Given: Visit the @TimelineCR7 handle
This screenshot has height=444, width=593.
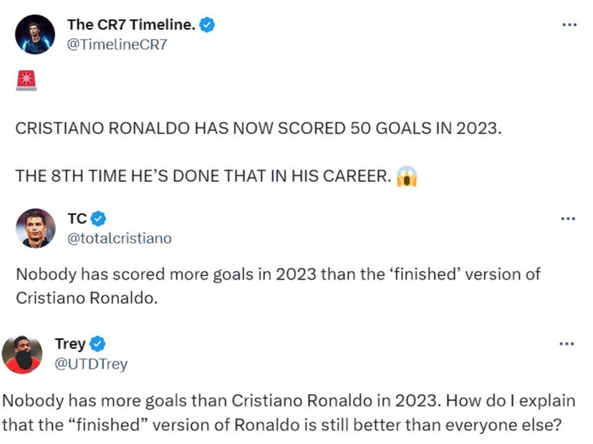Looking at the screenshot, I should click(x=117, y=44).
